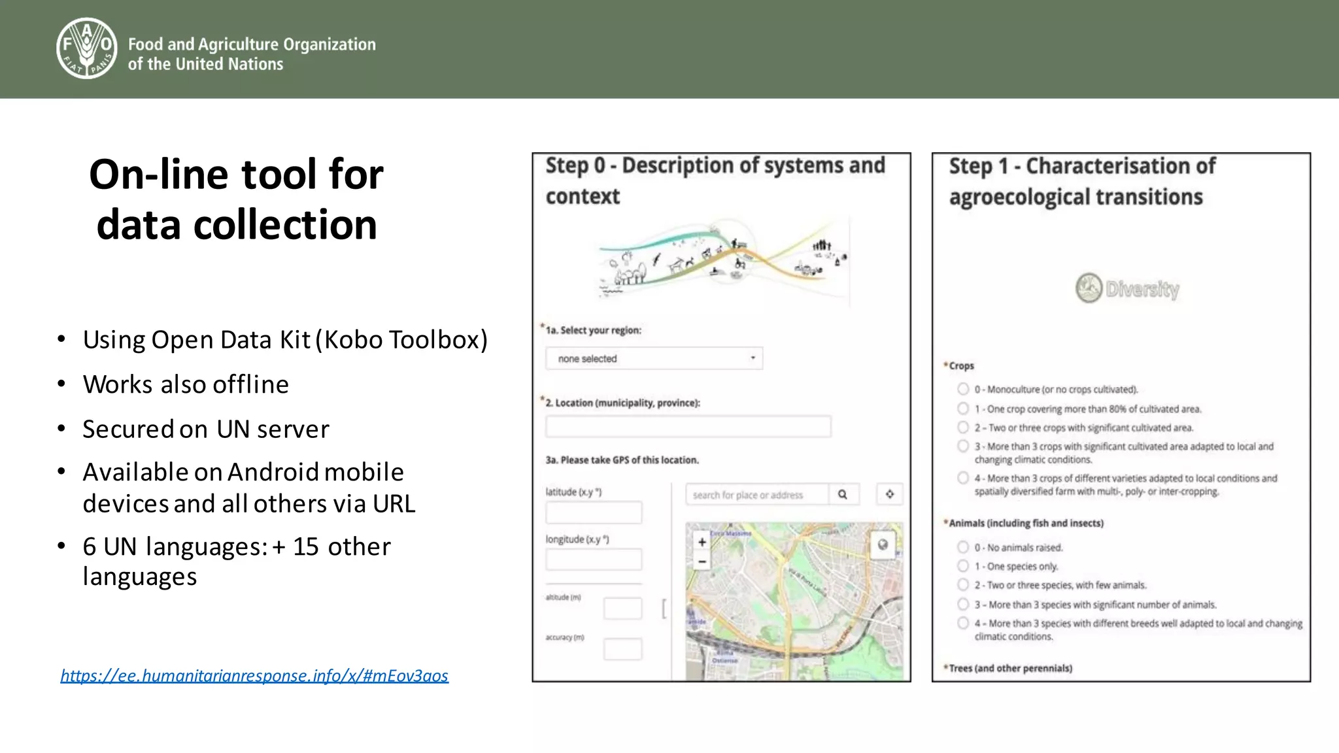Screen dimensions: 1339x753
Task: Select crops option 0 - Monoculture
Action: pyautogui.click(x=963, y=389)
